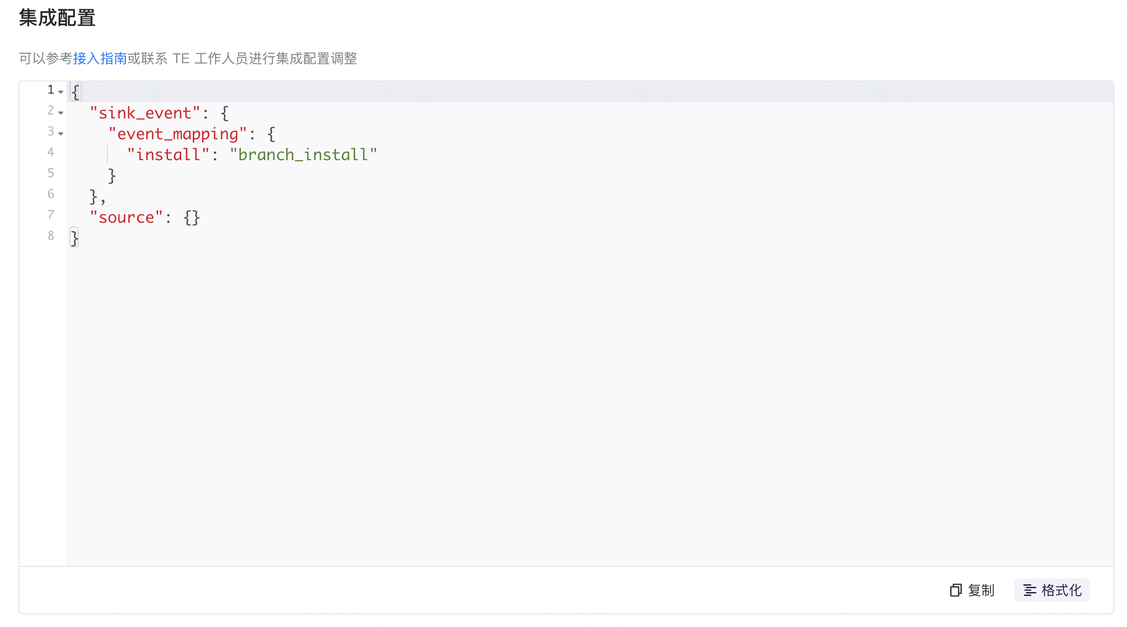
Task: Click the closing brace on line 8
Action: 74,238
